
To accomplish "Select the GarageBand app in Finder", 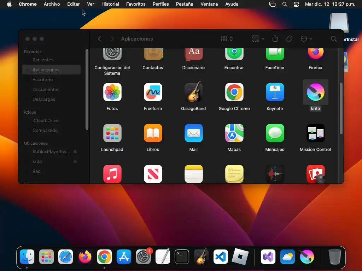I will click(x=193, y=92).
